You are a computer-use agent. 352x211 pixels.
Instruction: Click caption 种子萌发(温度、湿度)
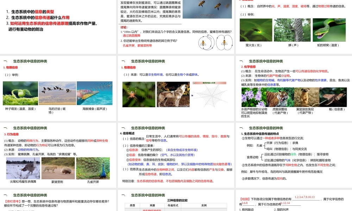coord(20,109)
